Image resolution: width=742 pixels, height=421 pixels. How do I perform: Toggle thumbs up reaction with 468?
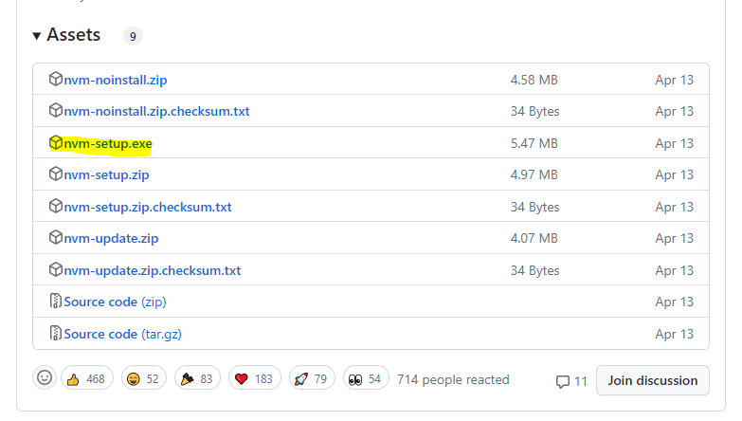point(87,378)
